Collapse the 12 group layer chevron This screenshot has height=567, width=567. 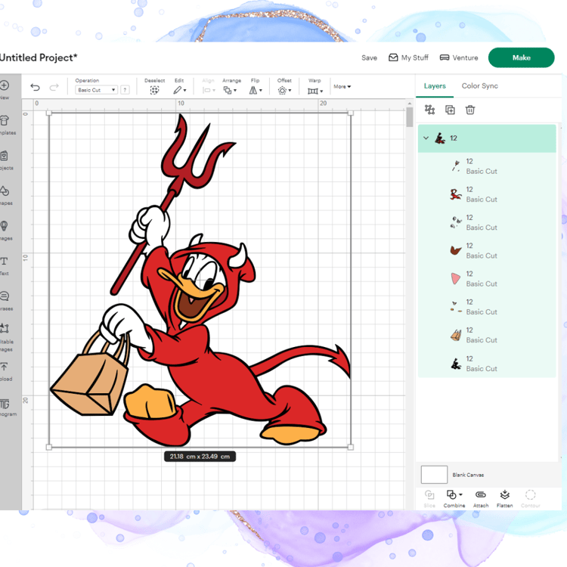pyautogui.click(x=426, y=138)
